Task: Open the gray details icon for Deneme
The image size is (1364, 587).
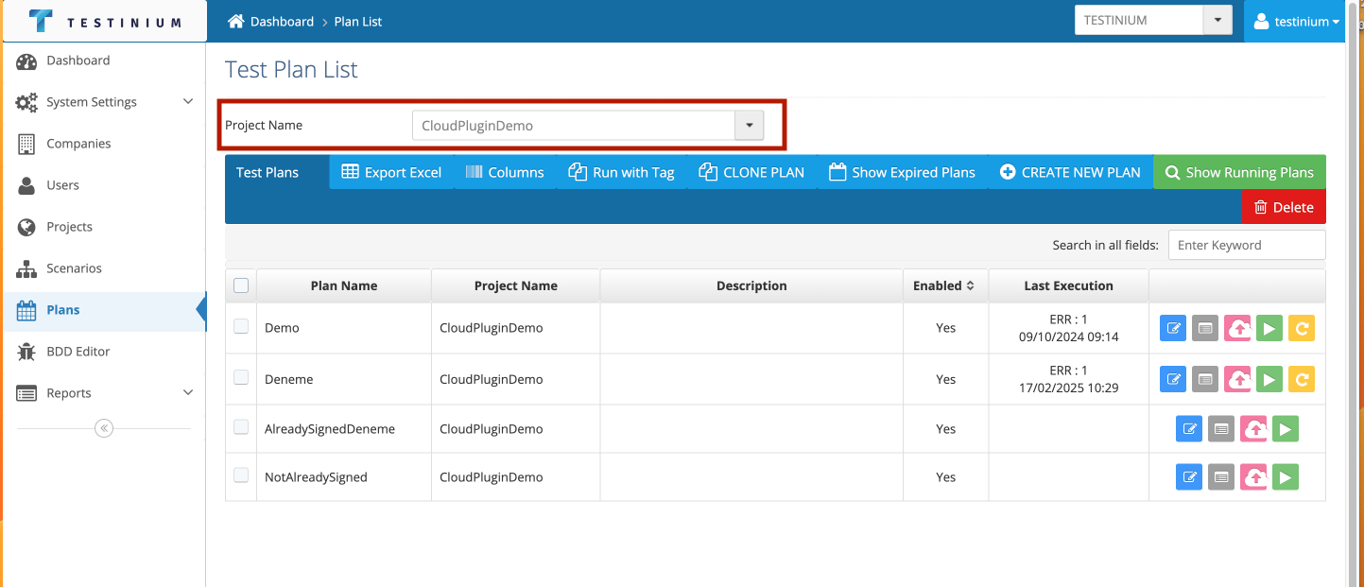Action: [x=1206, y=379]
